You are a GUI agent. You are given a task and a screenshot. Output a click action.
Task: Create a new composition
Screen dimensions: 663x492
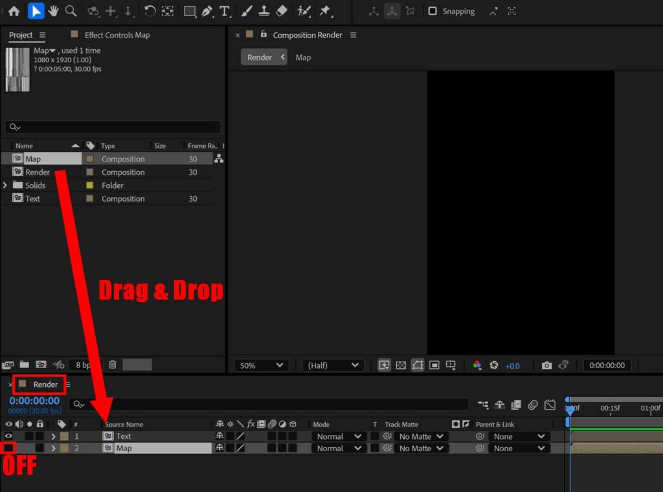point(41,364)
